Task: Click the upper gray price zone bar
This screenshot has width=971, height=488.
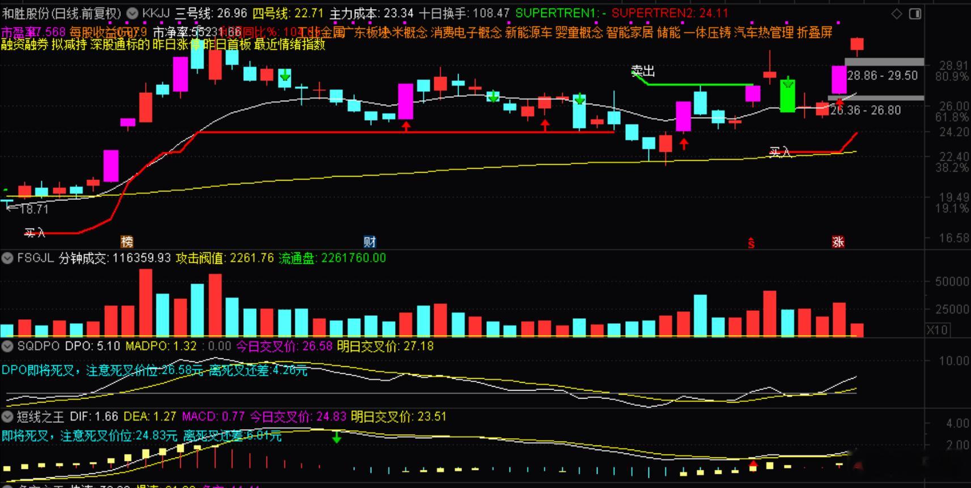Action: (884, 62)
